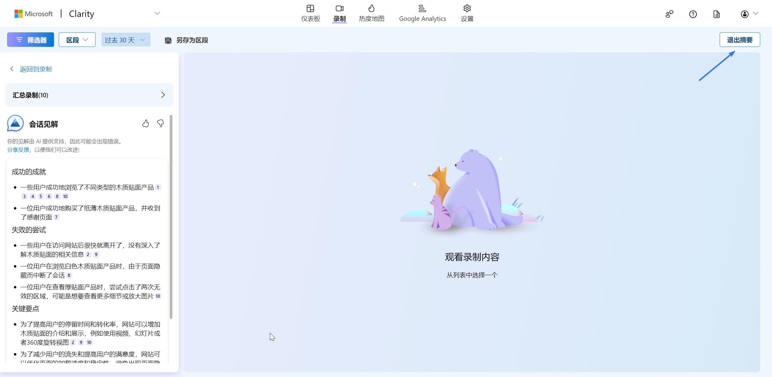Open the Google Analytics tab
The image size is (772, 377).
(x=422, y=13)
